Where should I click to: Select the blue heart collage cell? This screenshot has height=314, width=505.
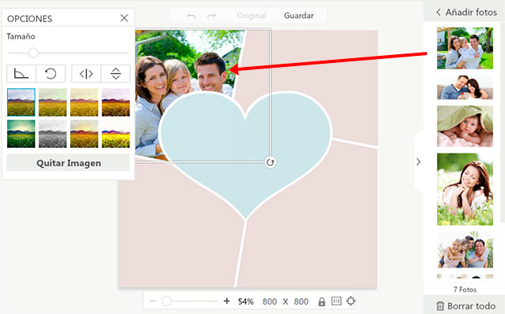tap(245, 151)
